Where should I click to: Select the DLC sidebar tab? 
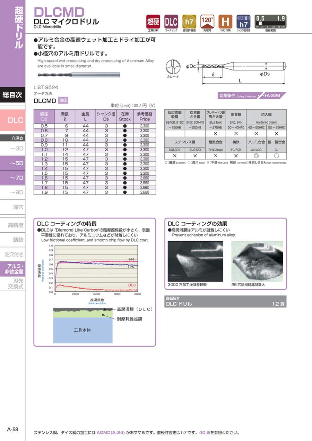click(12, 120)
